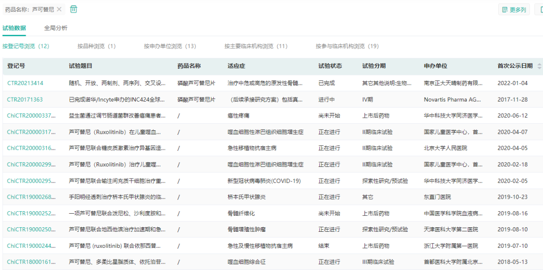Select 按参与临床机构浏览 (19) view

coord(347,46)
